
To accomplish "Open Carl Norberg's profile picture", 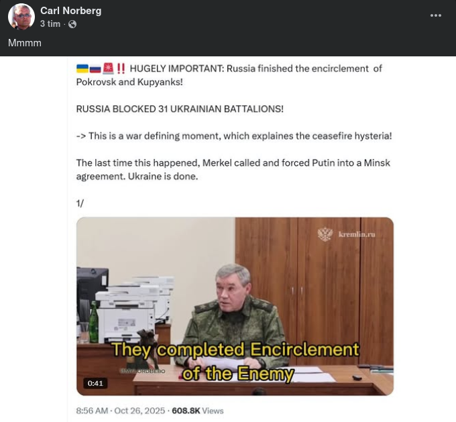I will [21, 17].
